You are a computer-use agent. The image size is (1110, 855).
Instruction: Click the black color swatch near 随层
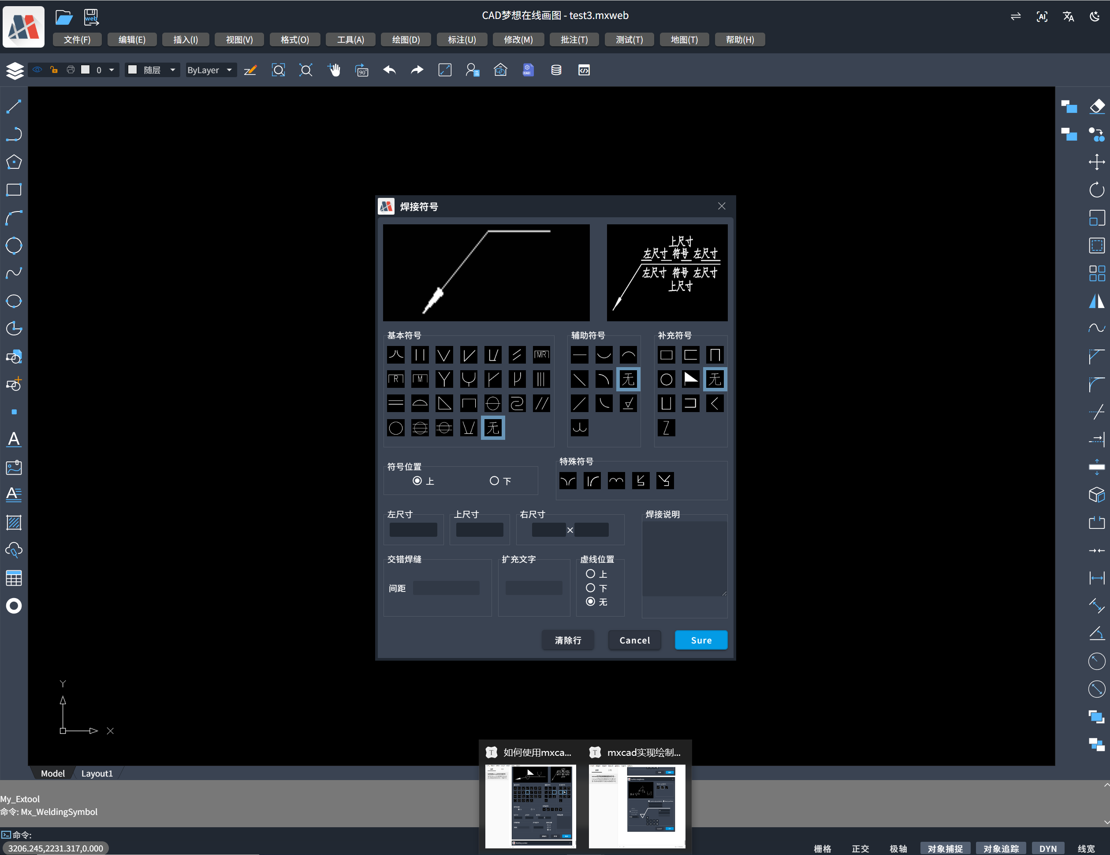point(133,70)
